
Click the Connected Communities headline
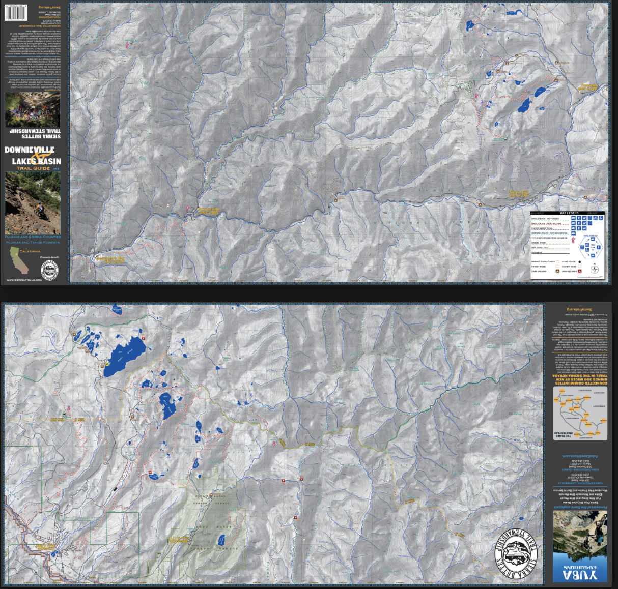coord(580,380)
